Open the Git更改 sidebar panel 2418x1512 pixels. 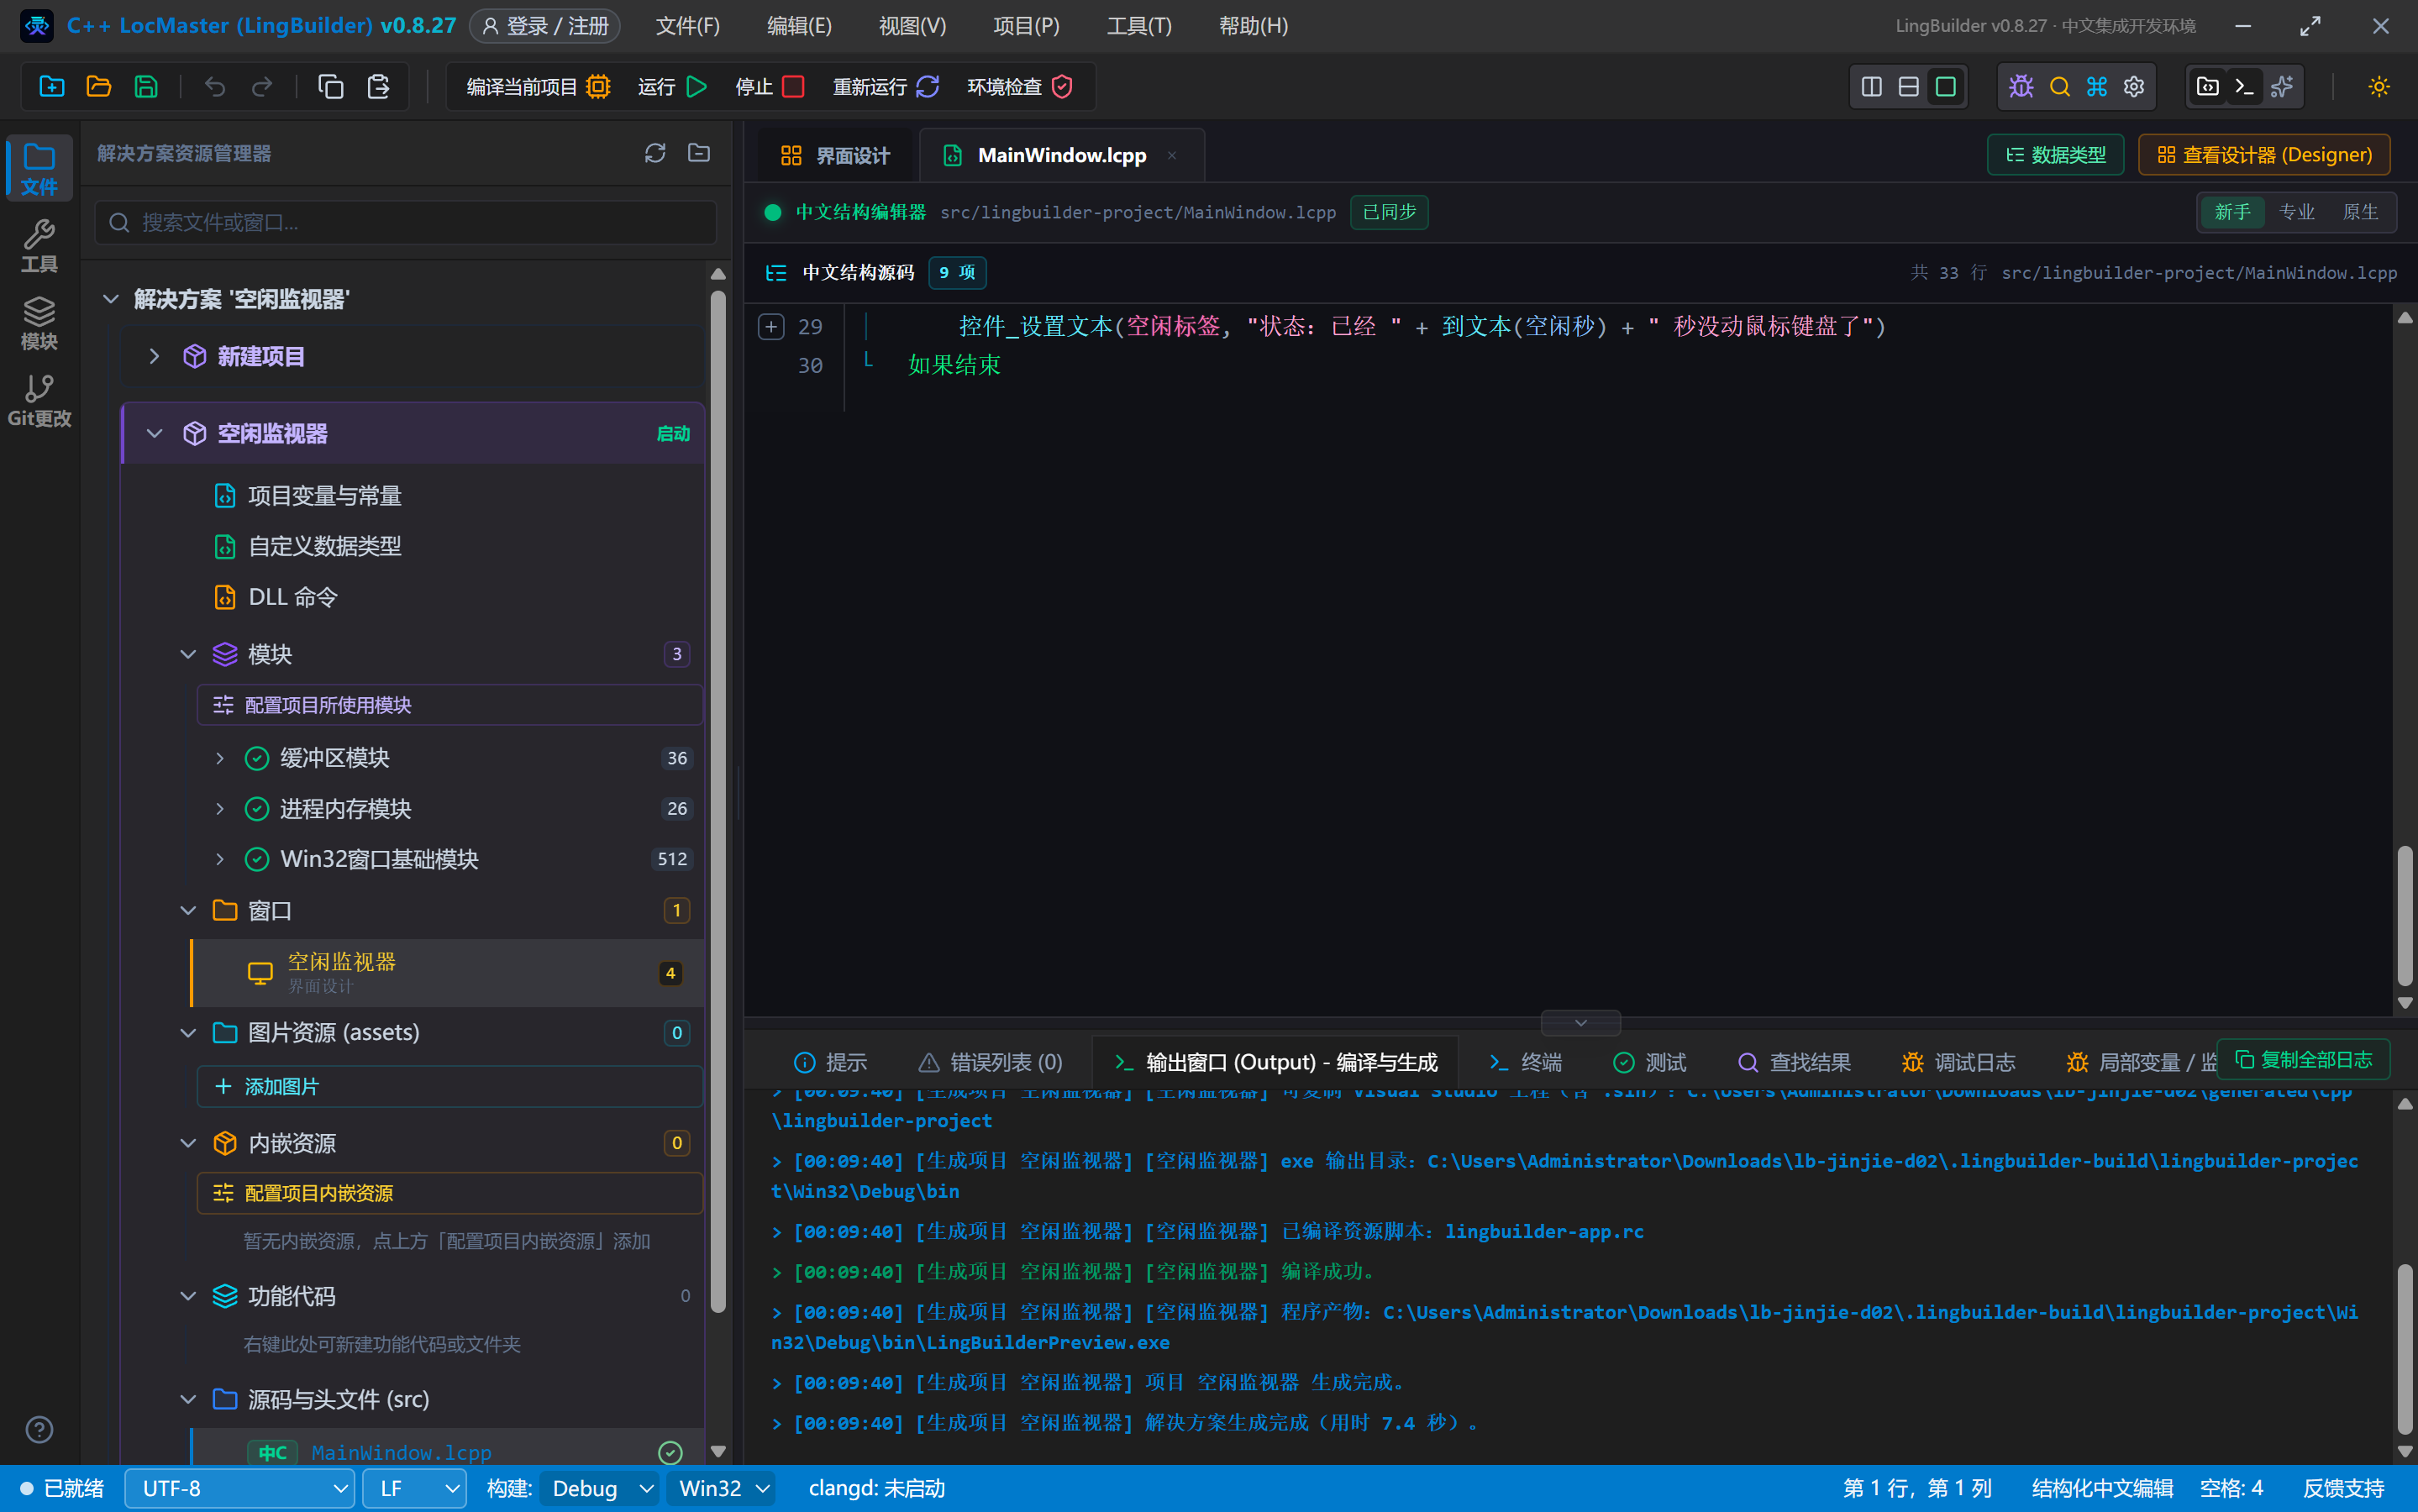(x=39, y=401)
